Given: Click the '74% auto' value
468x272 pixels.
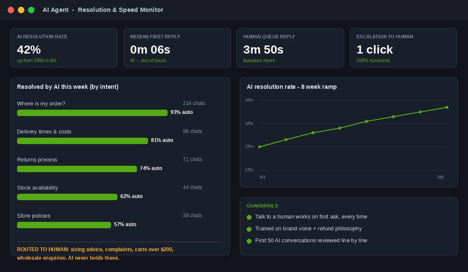Looking at the screenshot, I should point(151,168).
